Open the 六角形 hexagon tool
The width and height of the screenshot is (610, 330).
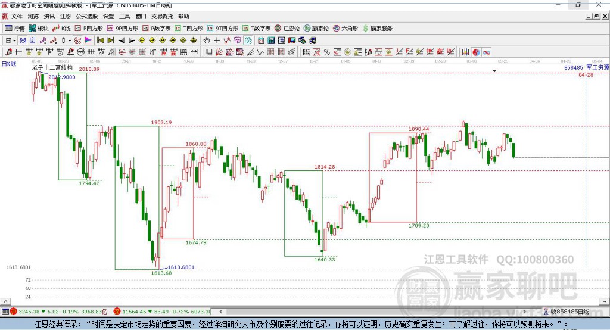pyautogui.click(x=346, y=29)
